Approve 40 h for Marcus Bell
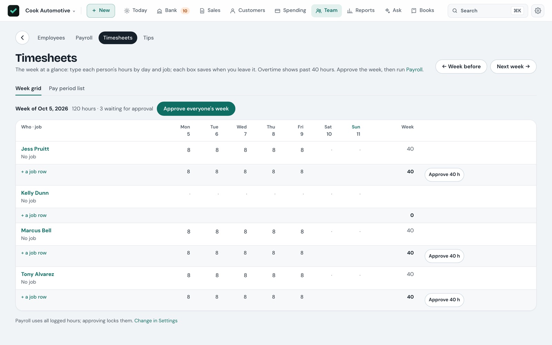Viewport: 552px width, 345px height. [x=444, y=256]
